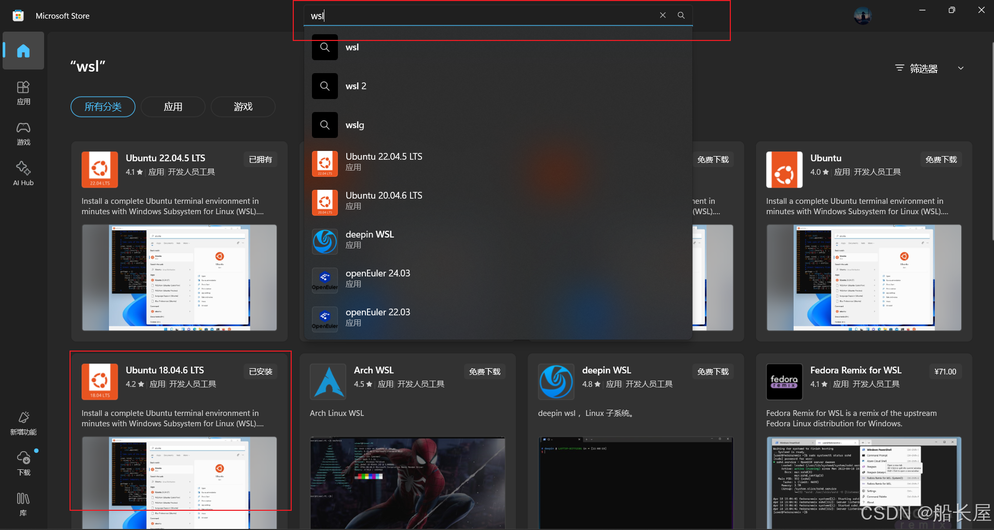
Task: Clear the search box using the X icon
Action: click(662, 15)
